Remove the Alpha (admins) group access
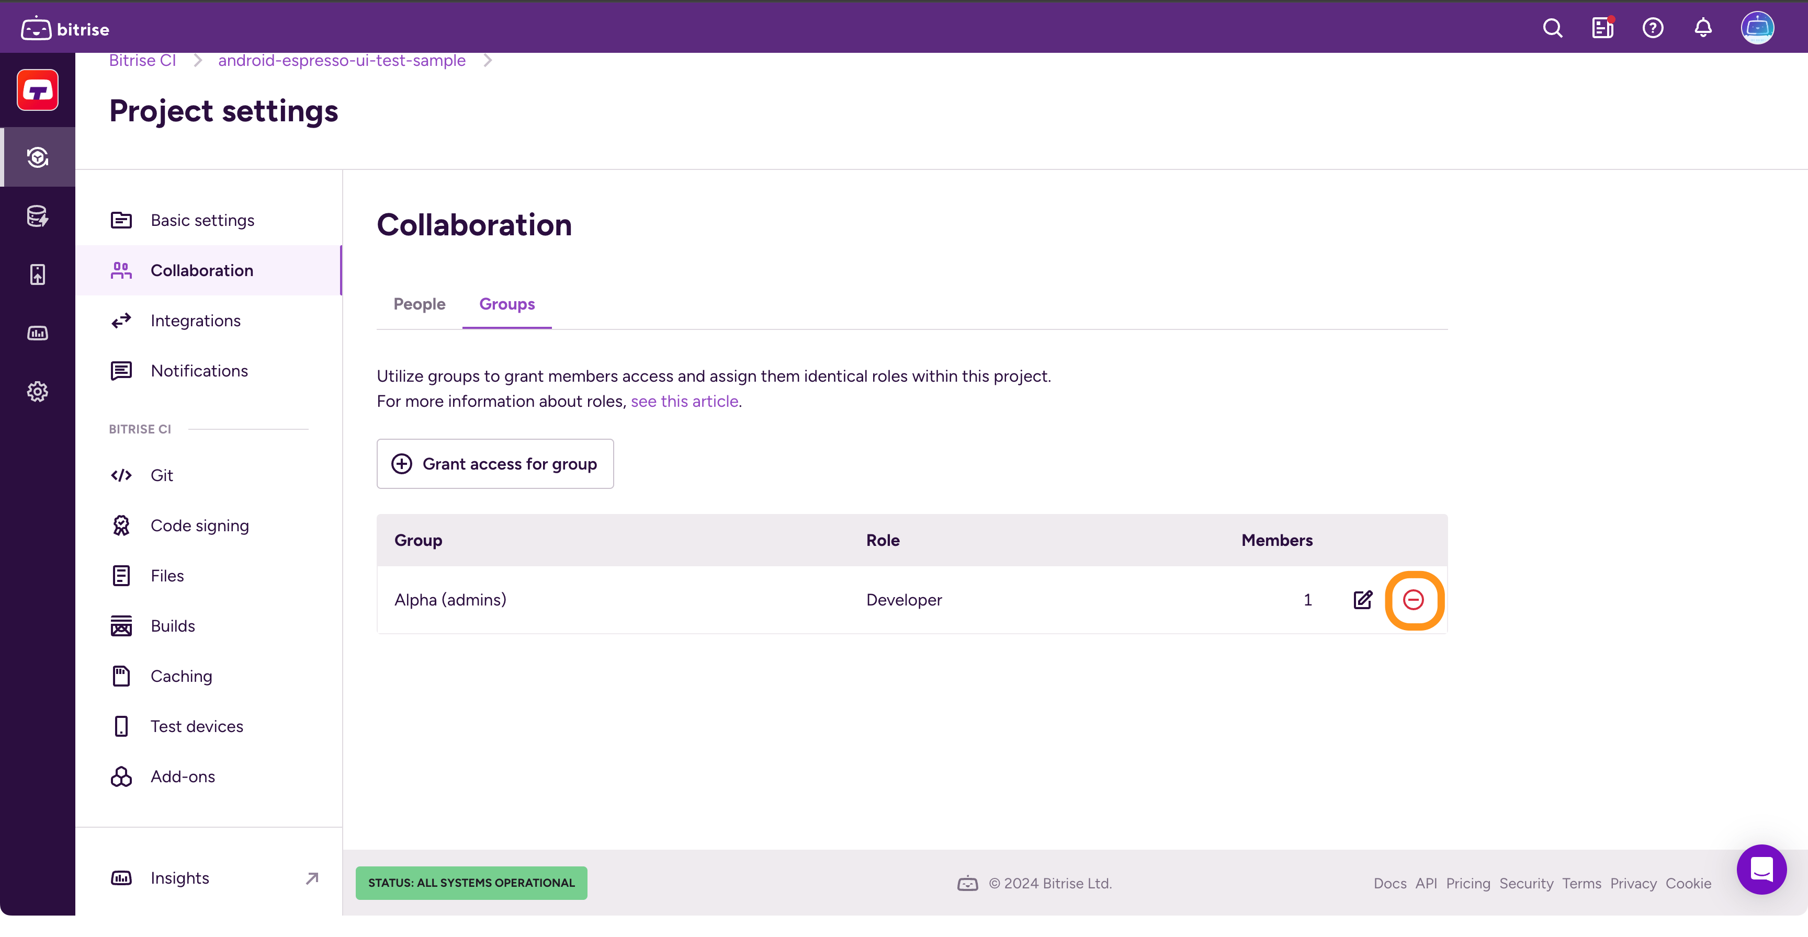 click(1413, 600)
